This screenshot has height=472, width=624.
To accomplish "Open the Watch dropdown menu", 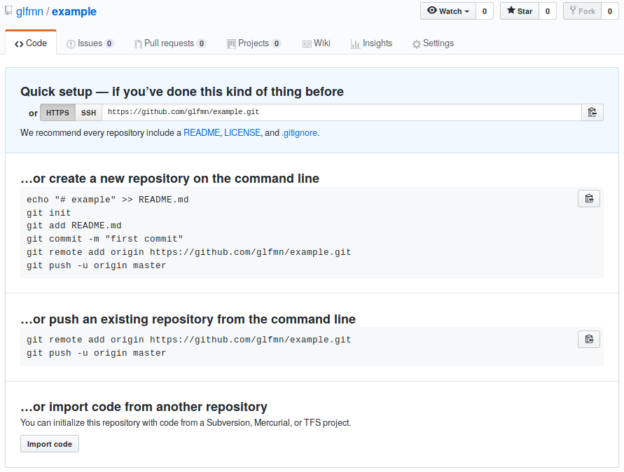I will click(448, 11).
